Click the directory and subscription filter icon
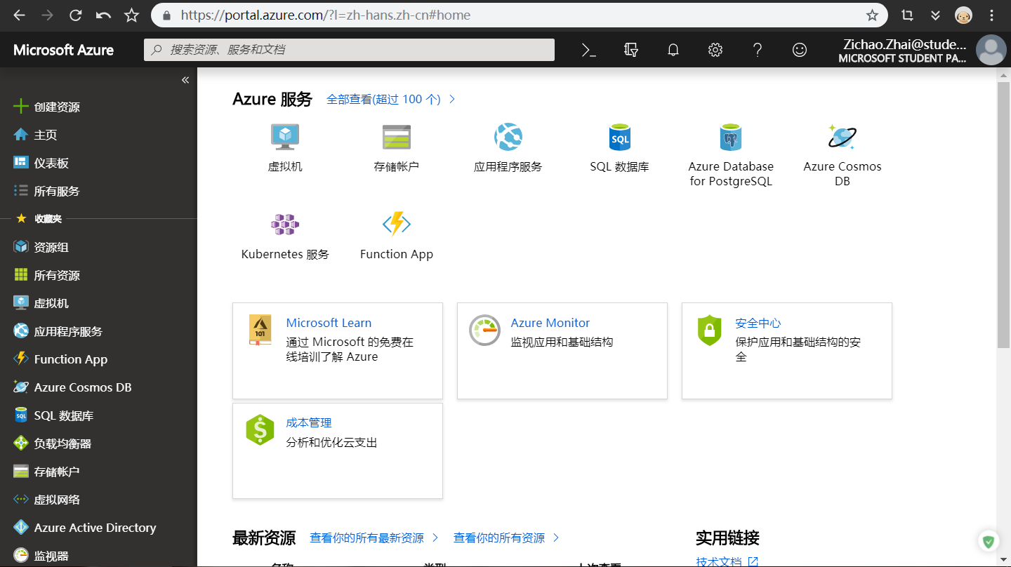The image size is (1011, 567). pyautogui.click(x=630, y=50)
